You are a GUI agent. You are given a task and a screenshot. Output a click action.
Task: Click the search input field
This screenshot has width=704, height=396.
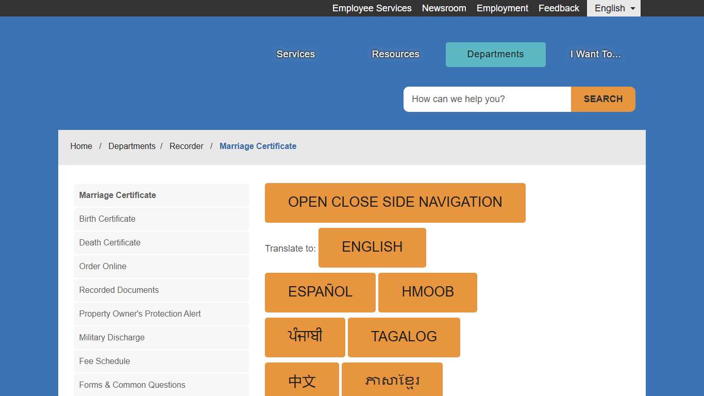pos(487,99)
